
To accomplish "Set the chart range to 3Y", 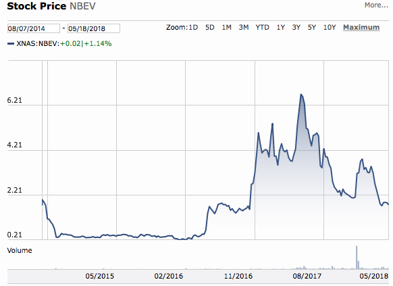I will [296, 27].
